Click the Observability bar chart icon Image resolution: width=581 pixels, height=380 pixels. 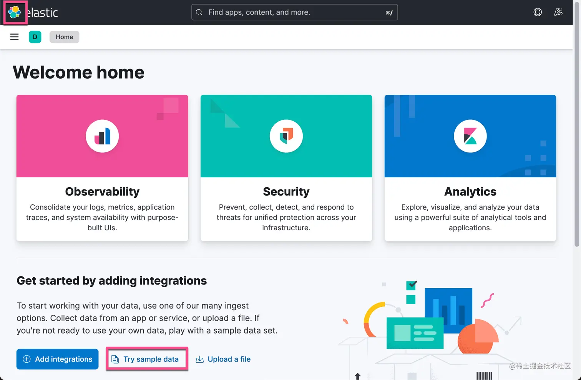coord(102,136)
